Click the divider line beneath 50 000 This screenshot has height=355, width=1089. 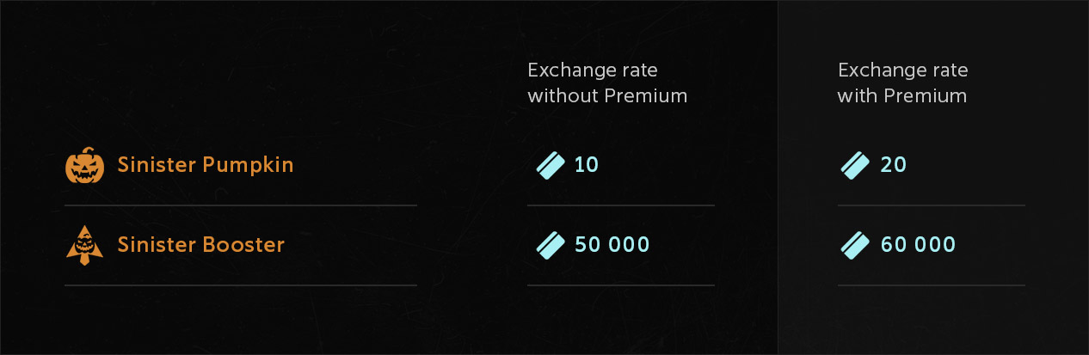click(x=620, y=285)
